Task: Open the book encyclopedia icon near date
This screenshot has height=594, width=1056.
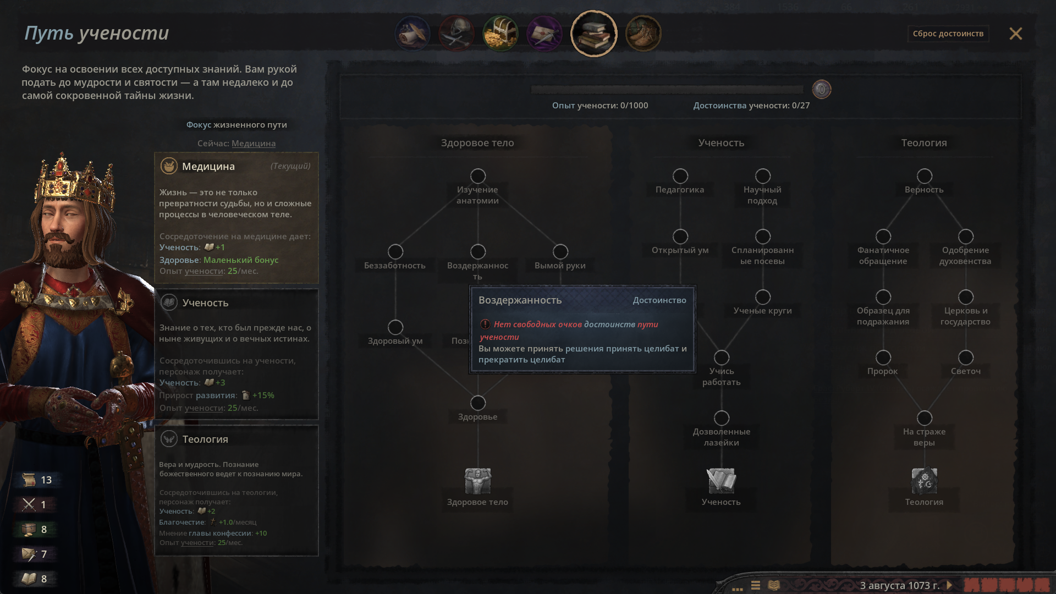Action: (774, 585)
